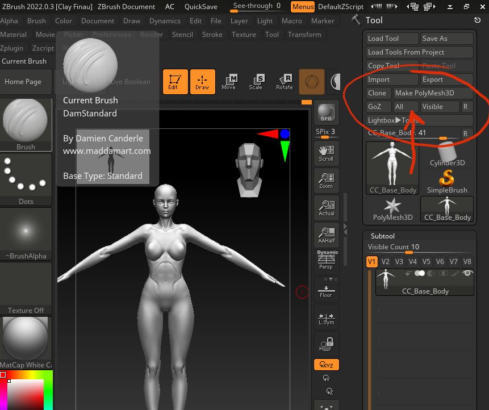Select the large CC_Base_Body tool thumbnail

392,168
